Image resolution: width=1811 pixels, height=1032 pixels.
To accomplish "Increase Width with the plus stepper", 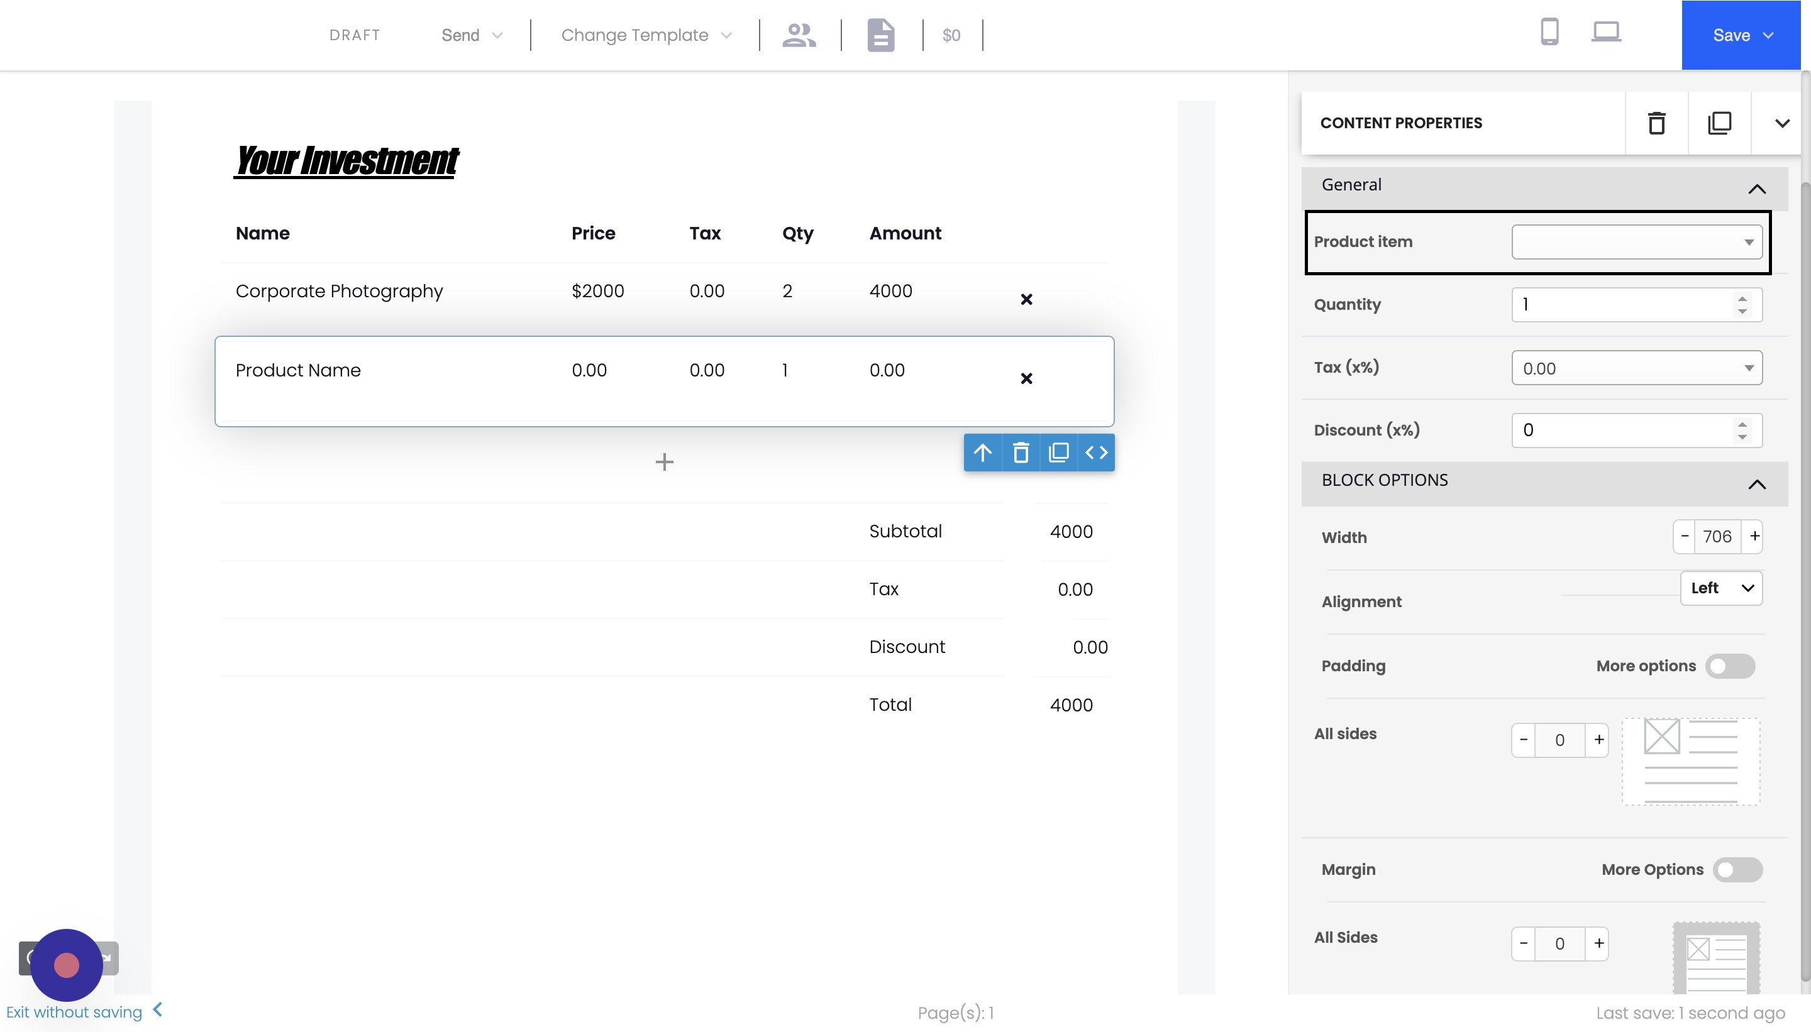I will click(1754, 537).
